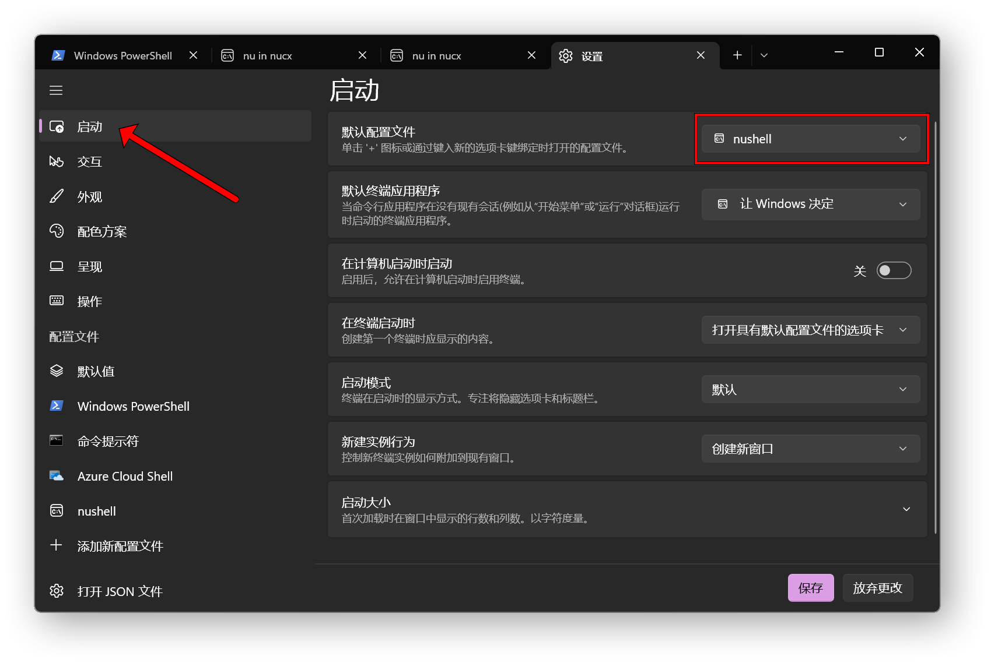Click the gear icon for 打开 JSON 文件
This screenshot has width=991, height=663.
pyautogui.click(x=57, y=591)
